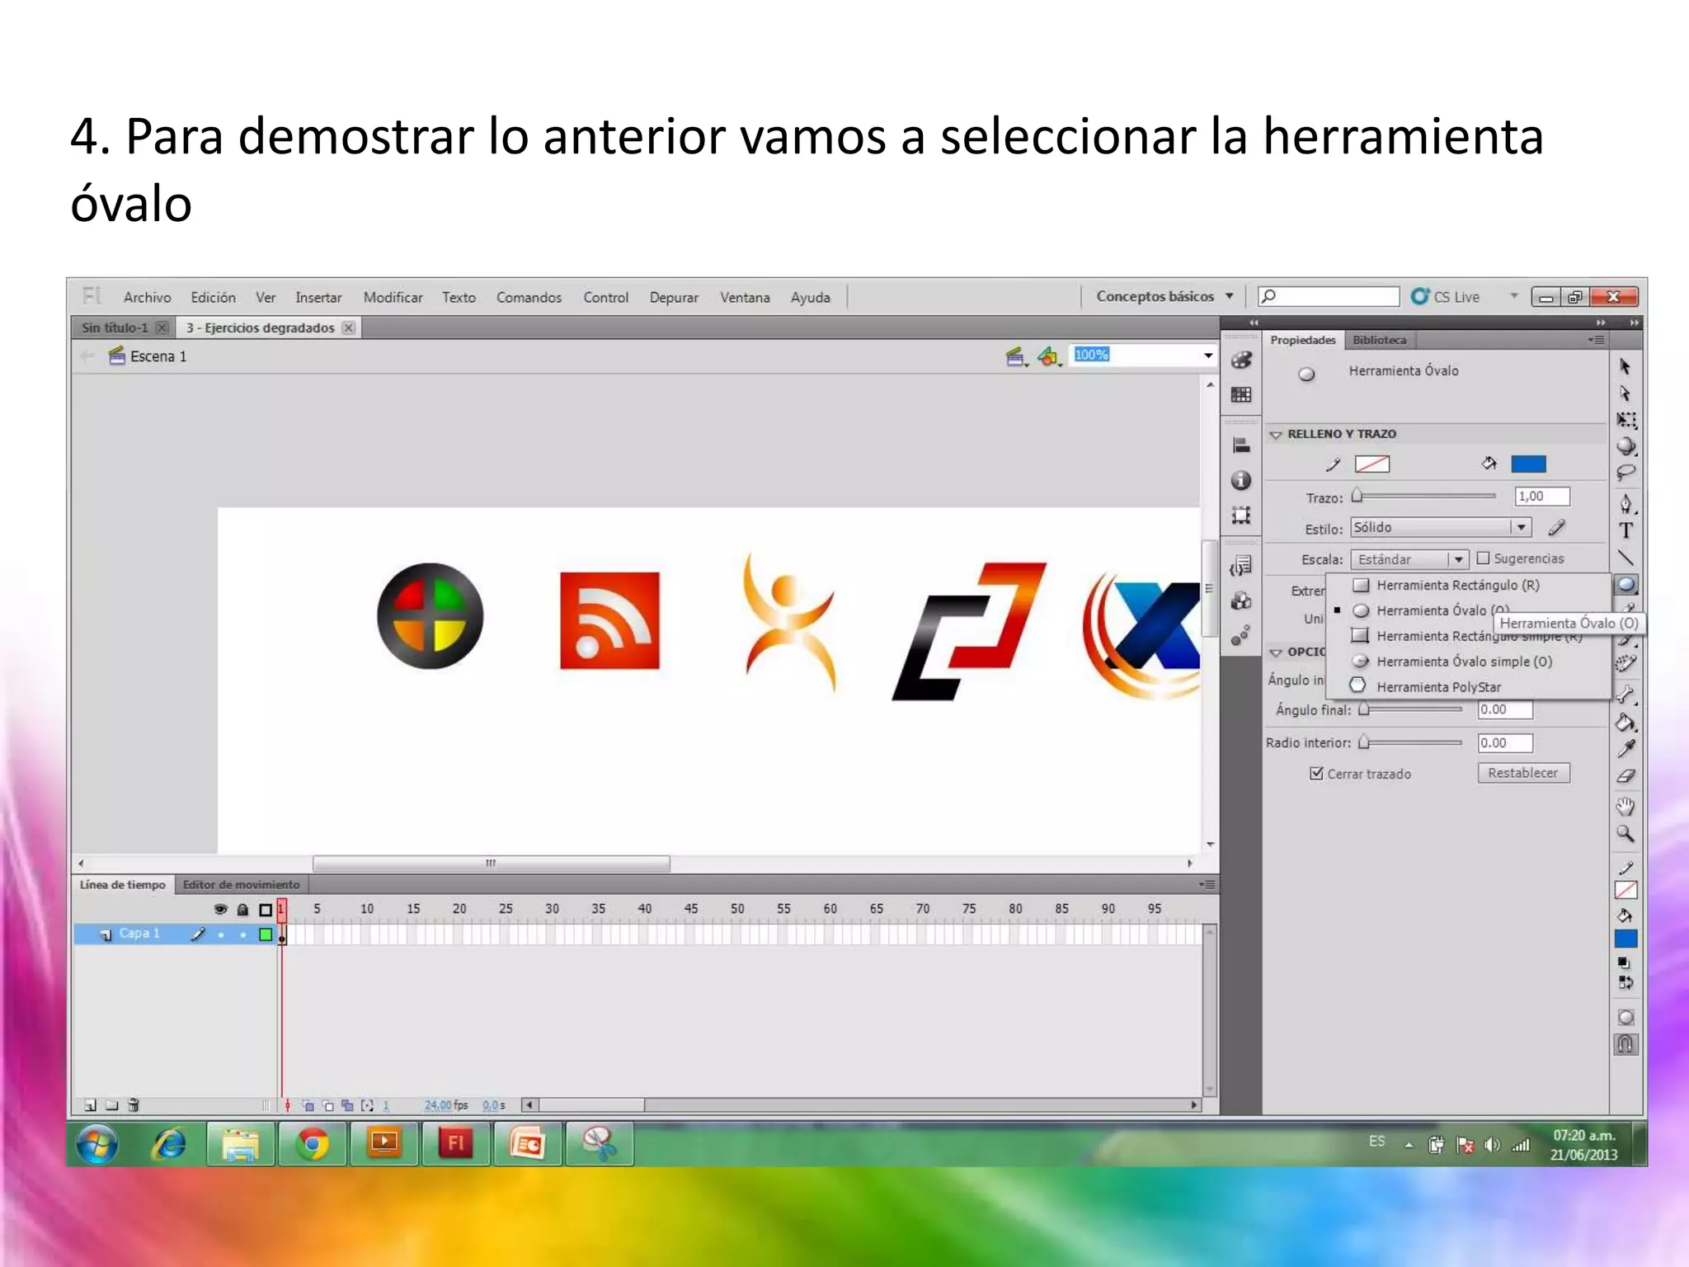Image resolution: width=1689 pixels, height=1267 pixels.
Task: Select the Pen tool
Action: pos(1626,503)
